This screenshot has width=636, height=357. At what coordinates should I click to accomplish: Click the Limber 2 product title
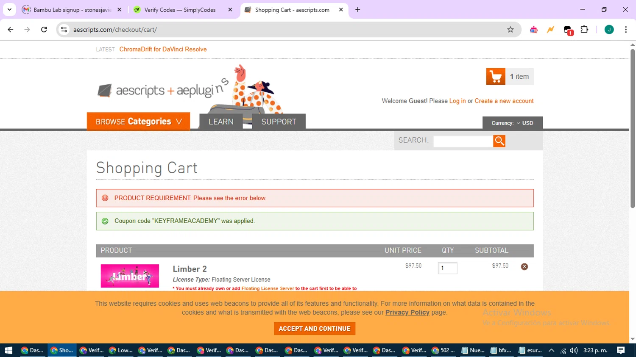190,269
